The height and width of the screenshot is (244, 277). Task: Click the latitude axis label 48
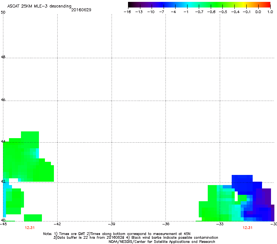pos(3,57)
